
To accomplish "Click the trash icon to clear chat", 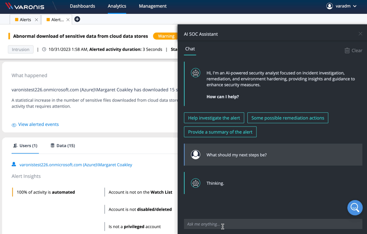I will 347,51.
